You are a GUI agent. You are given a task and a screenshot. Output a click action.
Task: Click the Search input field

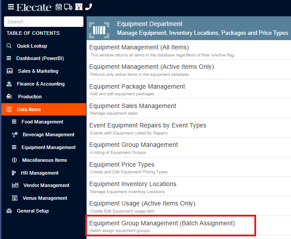44,22
